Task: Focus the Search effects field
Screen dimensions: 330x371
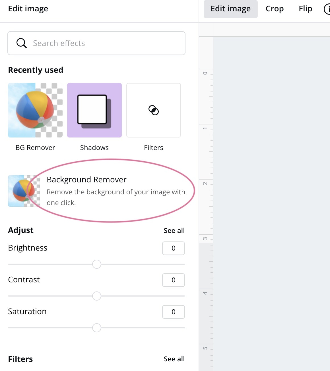Action: click(x=96, y=43)
